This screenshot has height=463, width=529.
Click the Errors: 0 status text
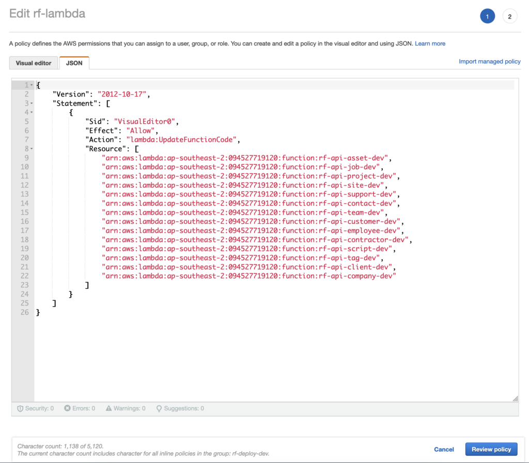pyautogui.click(x=84, y=408)
